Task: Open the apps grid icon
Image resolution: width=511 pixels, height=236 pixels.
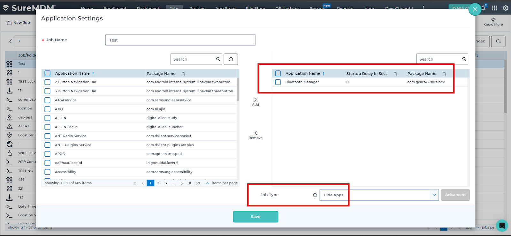Action: (x=494, y=8)
